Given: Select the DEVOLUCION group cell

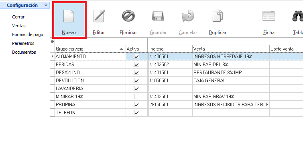Looking at the screenshot, I should 90,80.
